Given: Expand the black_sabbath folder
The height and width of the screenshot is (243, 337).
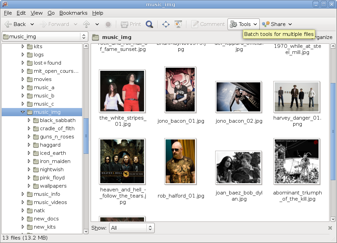Looking at the screenshot, I should tap(29, 120).
